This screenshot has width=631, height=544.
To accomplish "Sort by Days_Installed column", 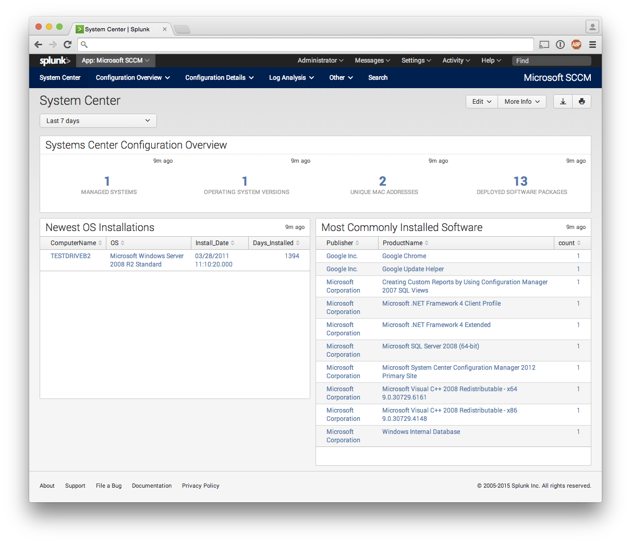I will pos(276,243).
